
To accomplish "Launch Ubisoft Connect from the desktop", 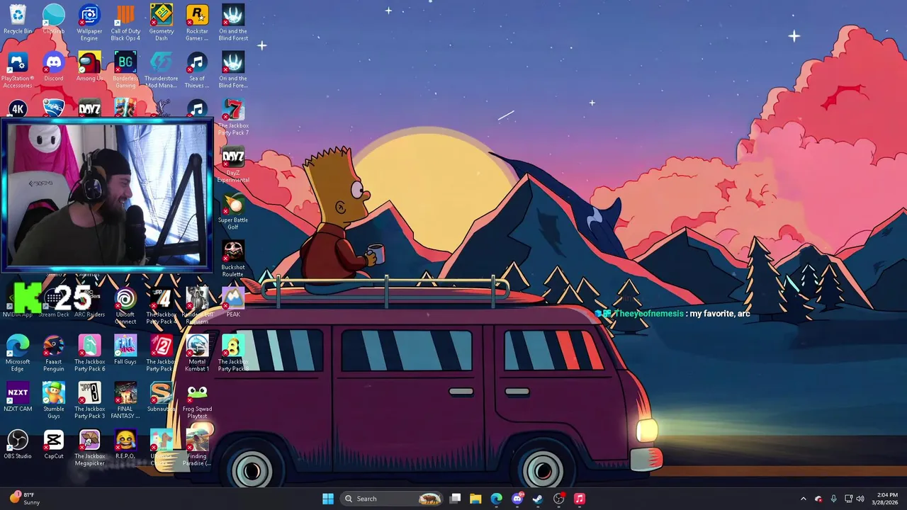I will (x=125, y=307).
